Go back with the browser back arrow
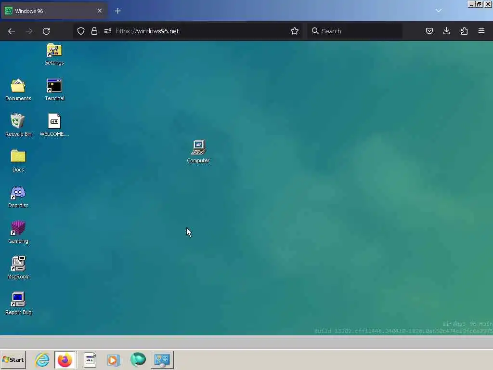Image resolution: width=493 pixels, height=370 pixels. point(12,31)
